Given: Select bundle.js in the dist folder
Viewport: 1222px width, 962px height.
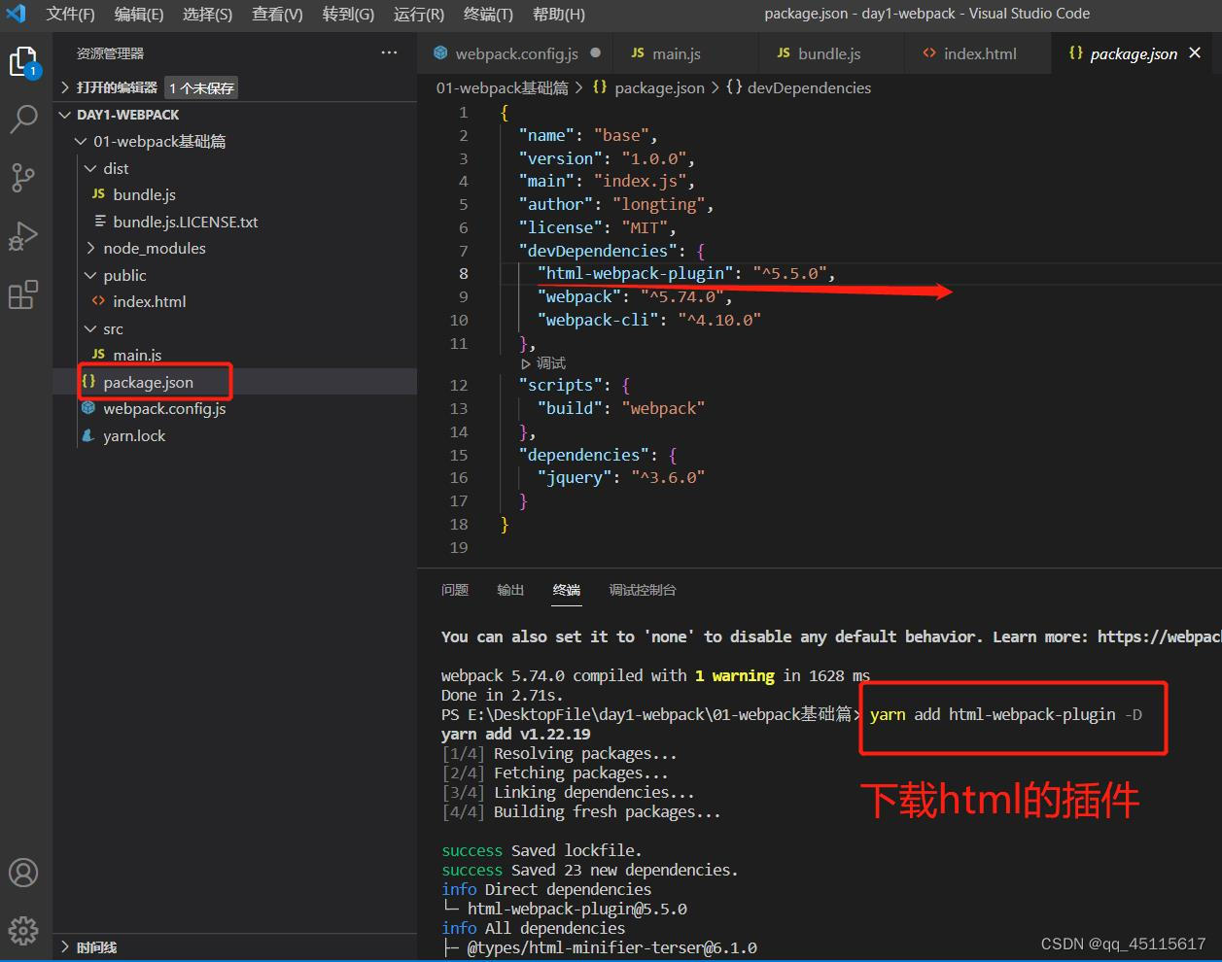Looking at the screenshot, I should tap(144, 194).
